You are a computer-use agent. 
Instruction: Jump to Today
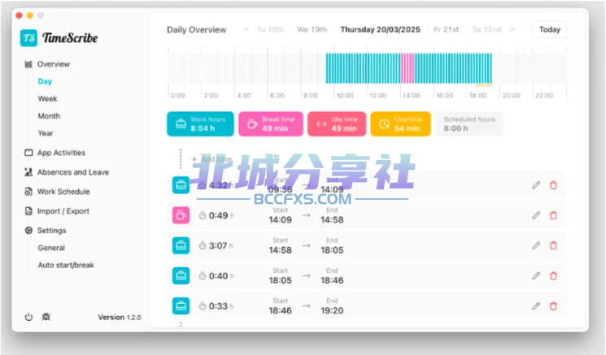click(550, 30)
